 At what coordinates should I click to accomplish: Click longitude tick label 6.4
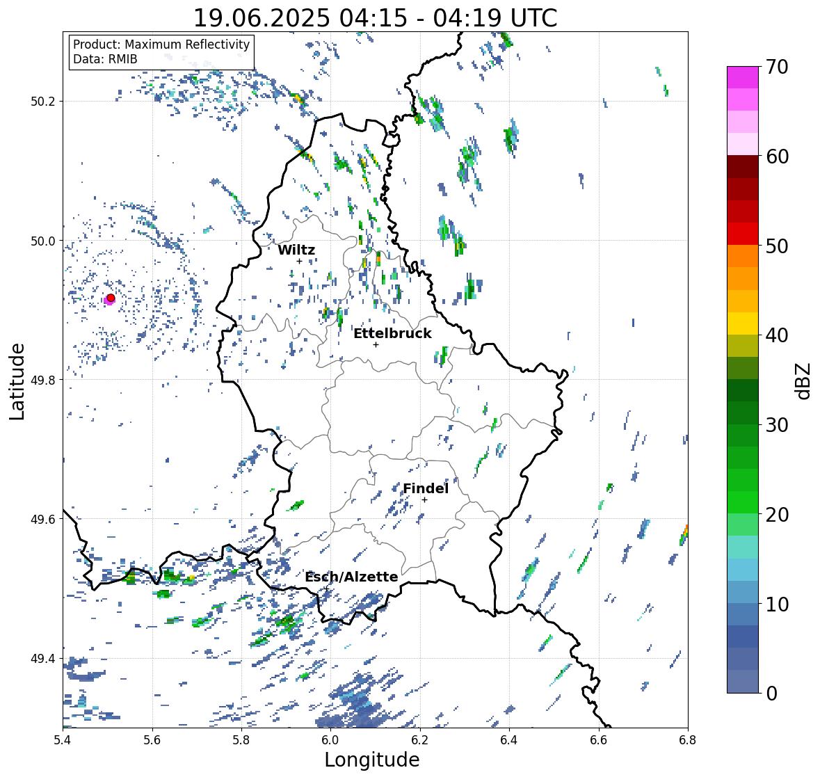coord(509,739)
